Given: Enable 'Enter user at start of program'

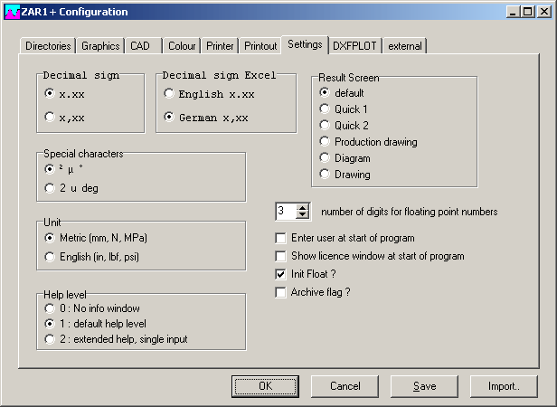Looking at the screenshot, I should pos(281,238).
